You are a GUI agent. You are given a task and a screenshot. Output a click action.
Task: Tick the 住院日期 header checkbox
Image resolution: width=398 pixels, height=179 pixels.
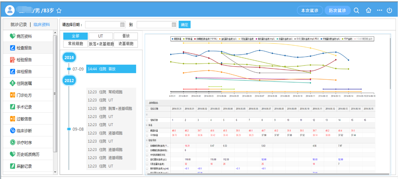point(147,109)
